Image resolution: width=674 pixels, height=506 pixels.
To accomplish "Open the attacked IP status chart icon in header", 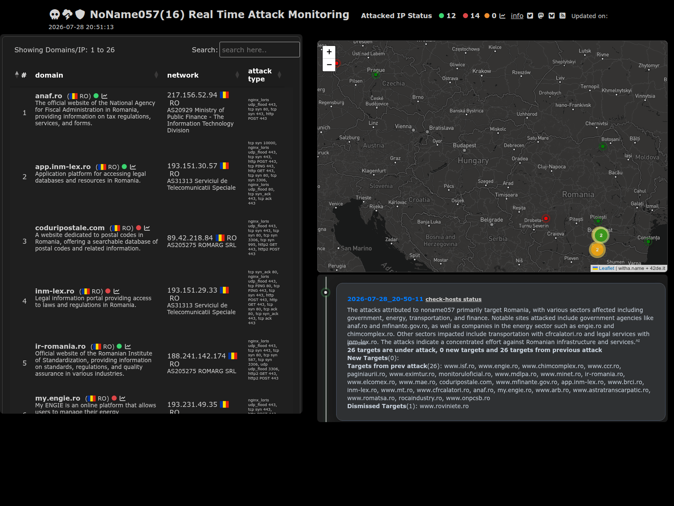I will pos(502,16).
